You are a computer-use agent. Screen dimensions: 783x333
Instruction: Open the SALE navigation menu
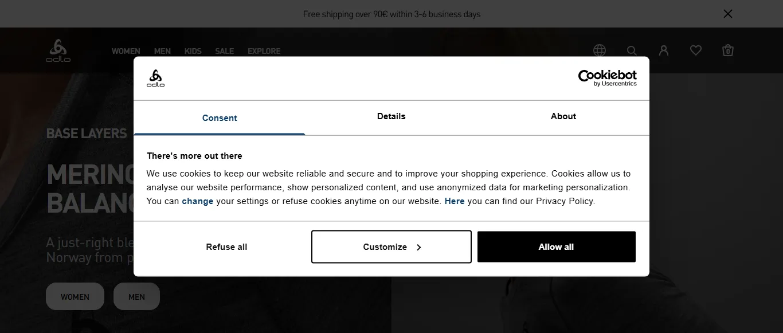[225, 51]
